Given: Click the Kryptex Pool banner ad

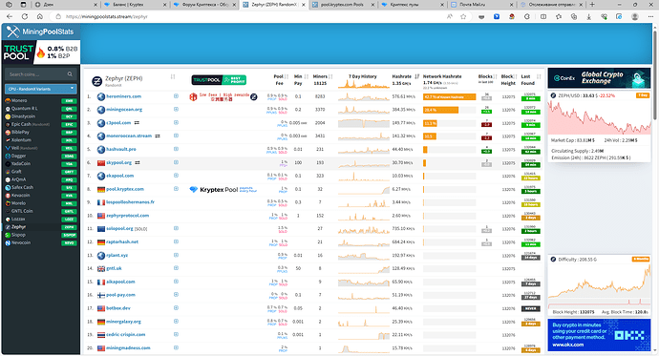Looking at the screenshot, I should (223, 189).
